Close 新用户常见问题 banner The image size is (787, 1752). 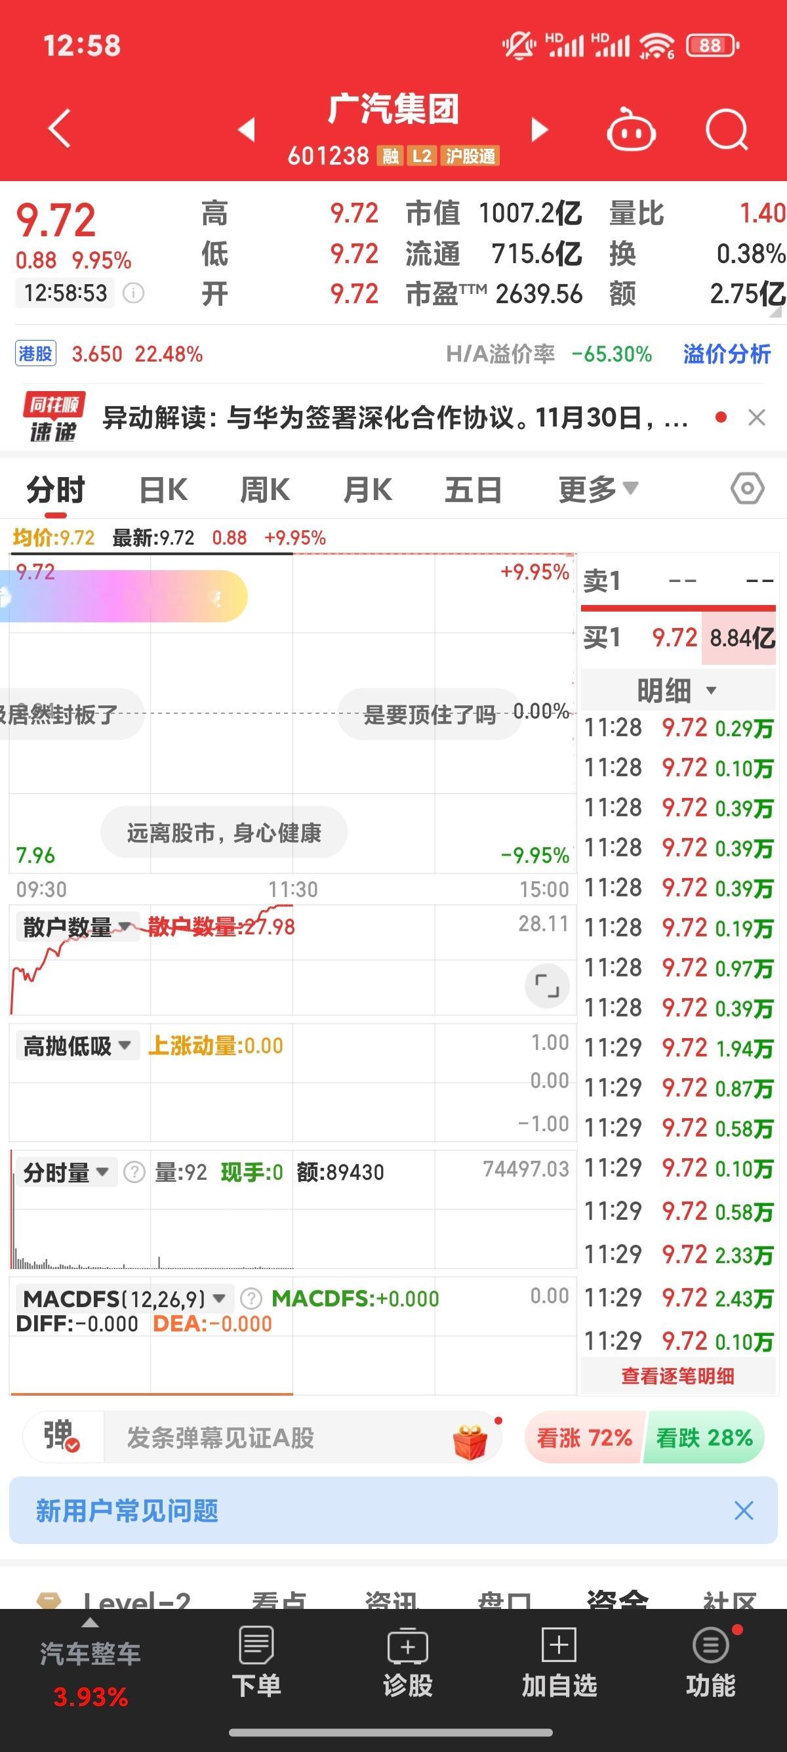coord(744,1511)
